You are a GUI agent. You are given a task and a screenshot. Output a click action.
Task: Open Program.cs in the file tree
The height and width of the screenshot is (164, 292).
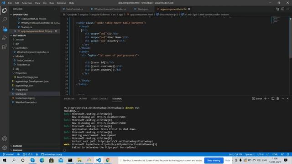pyautogui.click(x=21, y=90)
